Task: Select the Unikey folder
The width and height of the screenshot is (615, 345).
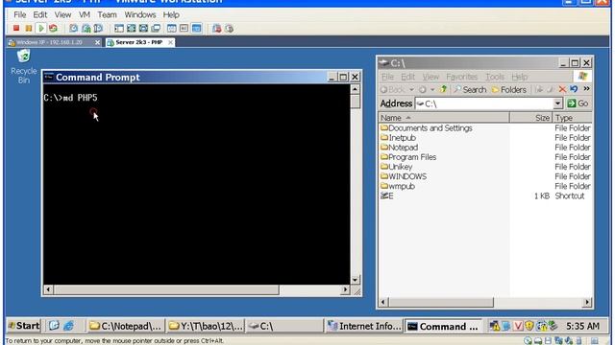Action: tap(396, 167)
